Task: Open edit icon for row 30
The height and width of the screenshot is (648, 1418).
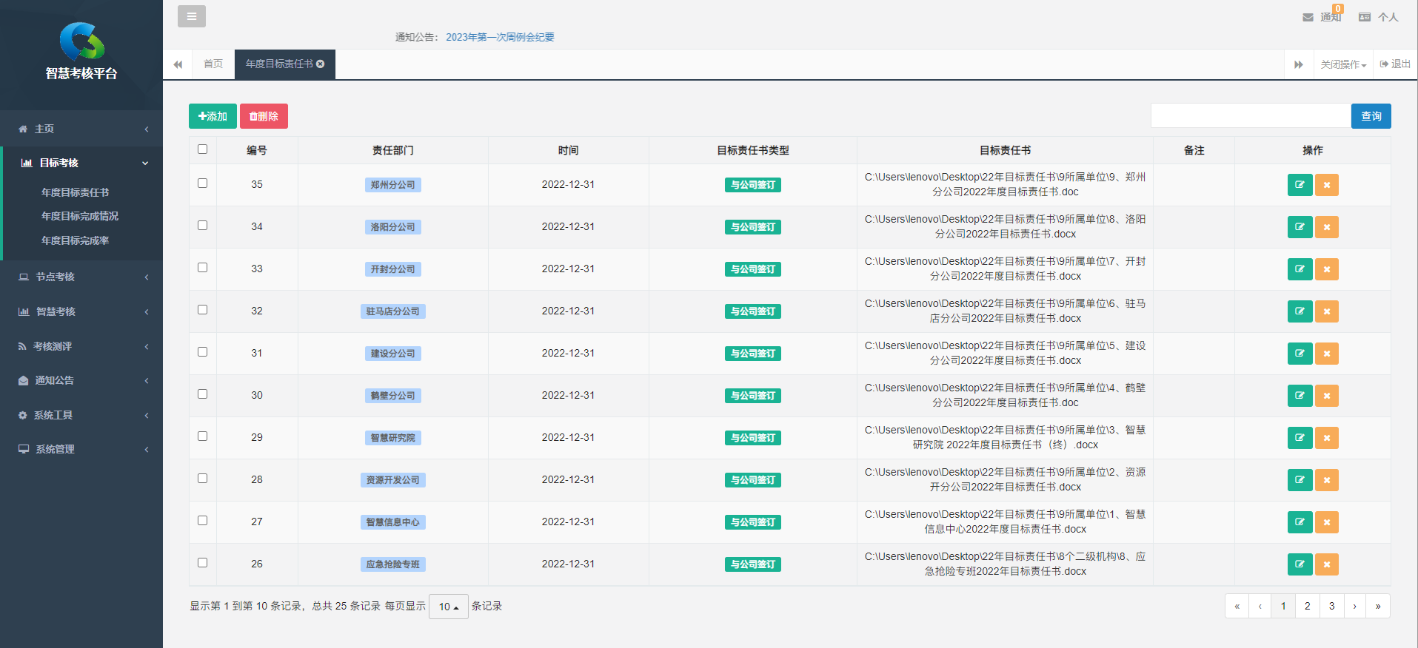Action: (1300, 396)
